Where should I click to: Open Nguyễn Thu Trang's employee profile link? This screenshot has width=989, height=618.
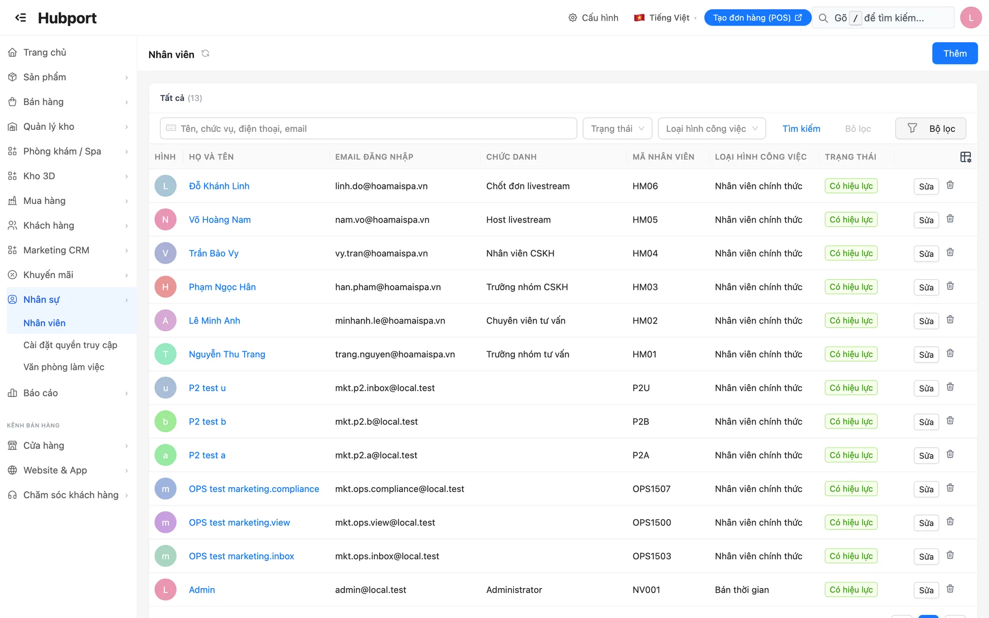pos(227,354)
